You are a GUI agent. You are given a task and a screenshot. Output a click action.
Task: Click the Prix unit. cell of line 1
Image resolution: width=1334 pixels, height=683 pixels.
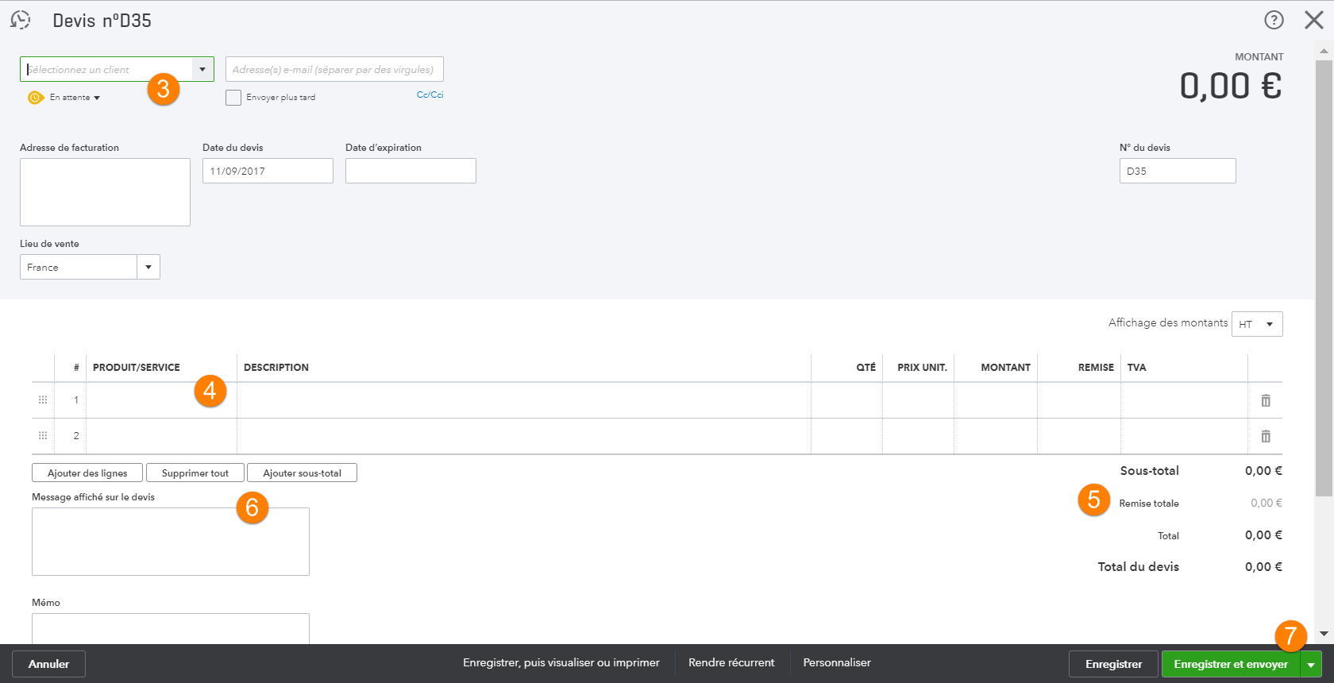(x=918, y=400)
